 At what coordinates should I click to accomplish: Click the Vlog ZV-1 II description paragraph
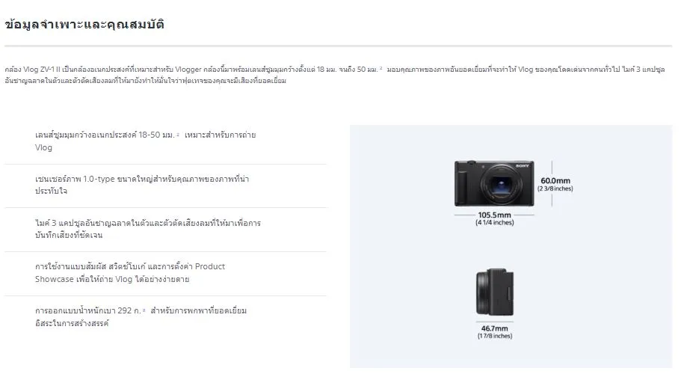pyautogui.click(x=335, y=75)
